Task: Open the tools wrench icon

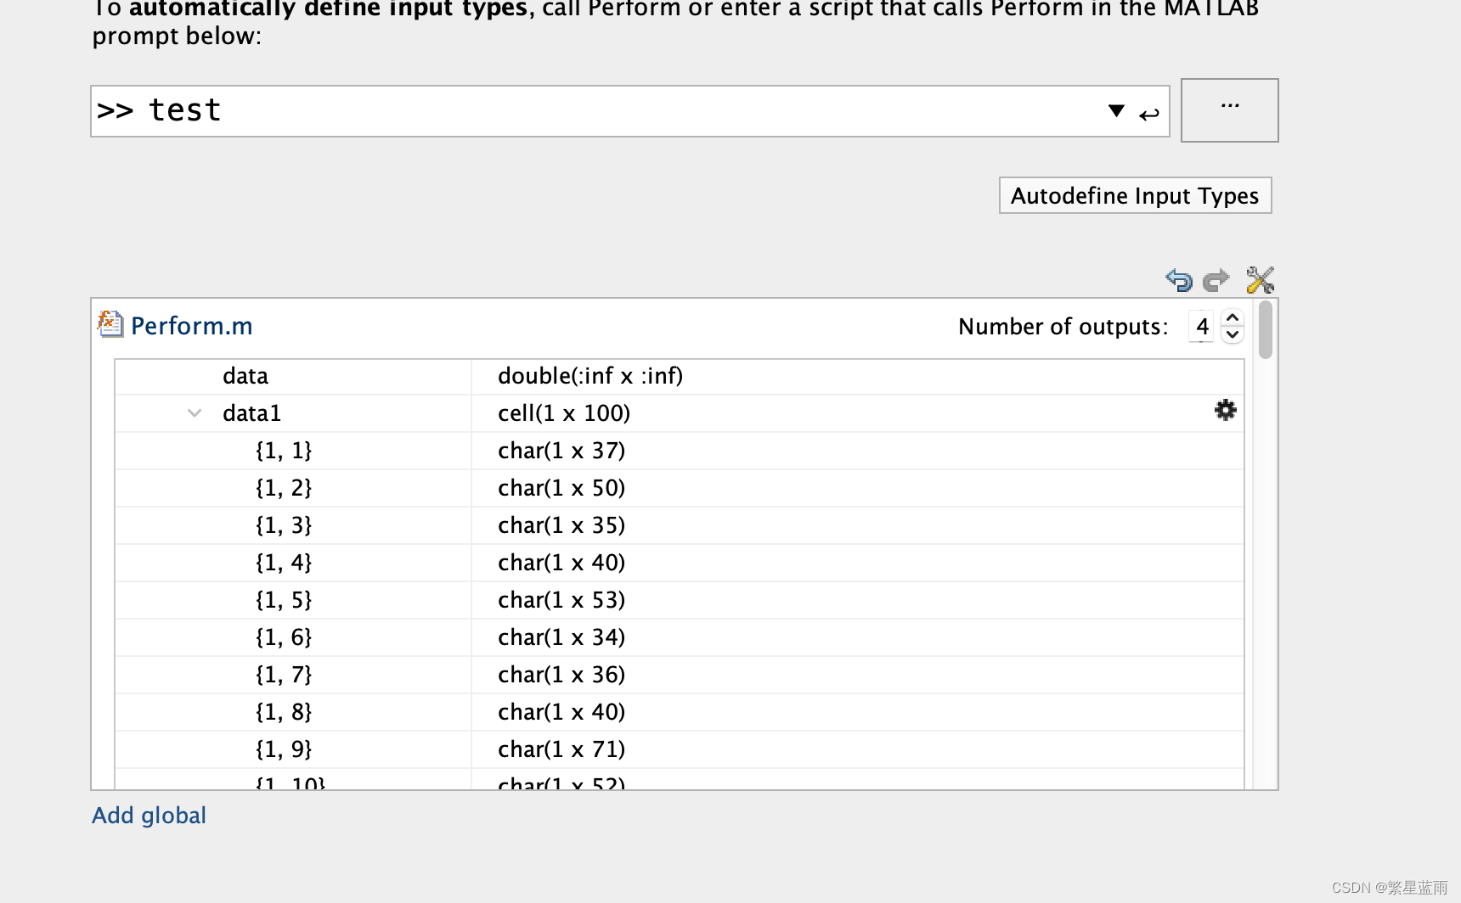Action: 1260,280
